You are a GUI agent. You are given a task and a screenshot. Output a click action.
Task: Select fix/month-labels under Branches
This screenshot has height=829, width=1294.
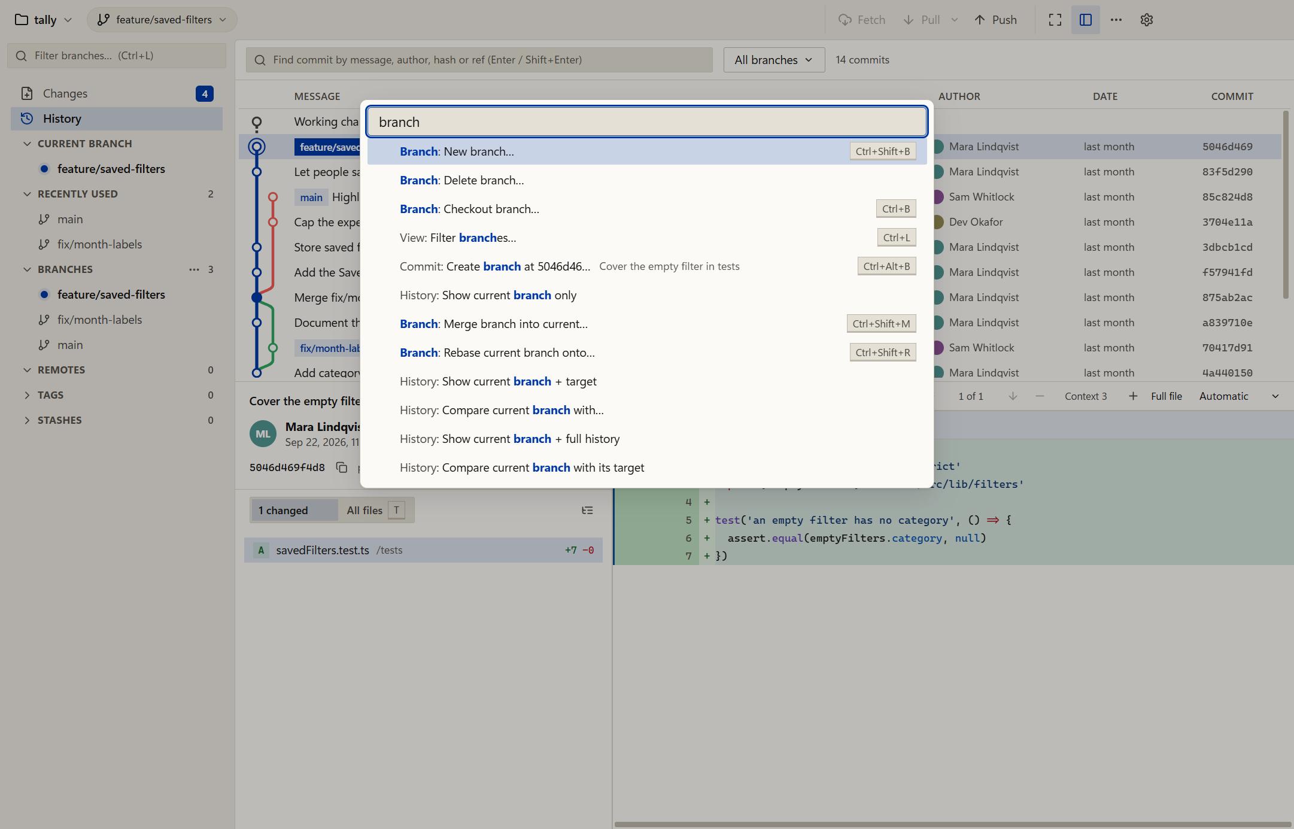(117, 320)
